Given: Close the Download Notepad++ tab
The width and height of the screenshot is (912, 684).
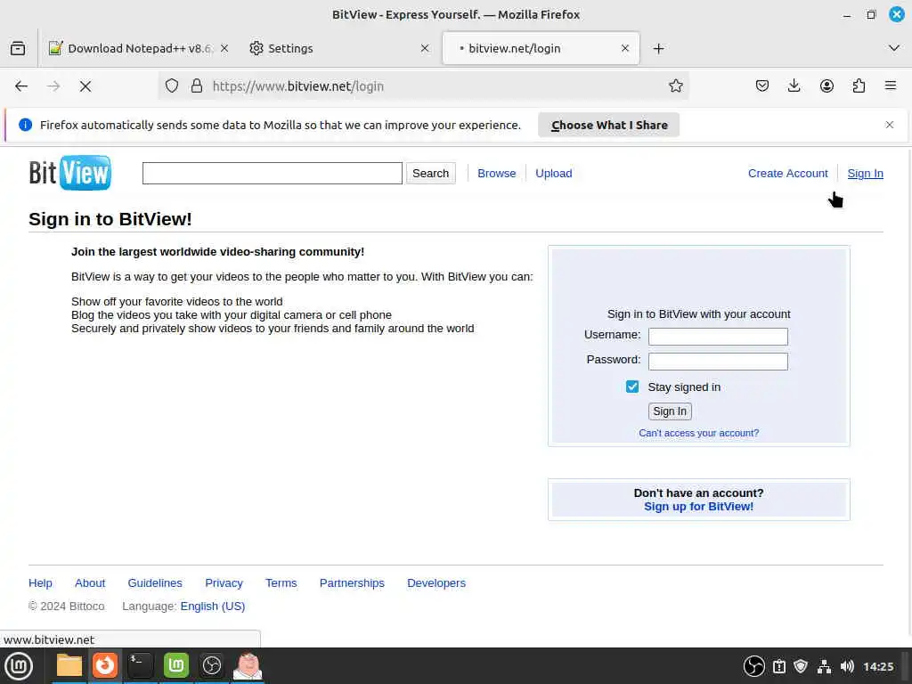Looking at the screenshot, I should coord(224,48).
